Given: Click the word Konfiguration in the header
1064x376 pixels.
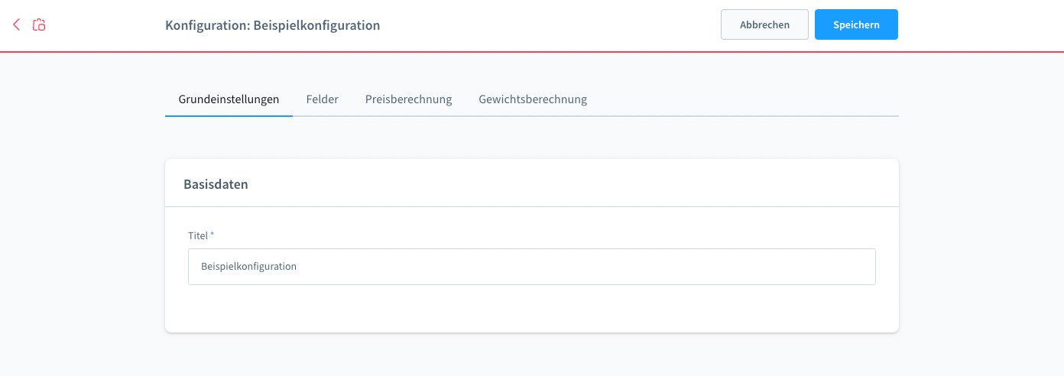Looking at the screenshot, I should click(x=203, y=25).
